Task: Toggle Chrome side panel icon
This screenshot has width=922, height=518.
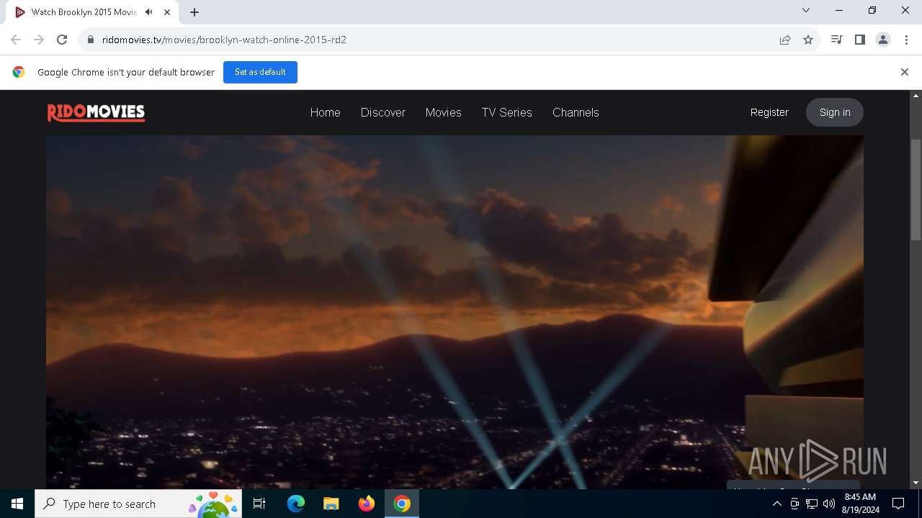Action: tap(859, 40)
